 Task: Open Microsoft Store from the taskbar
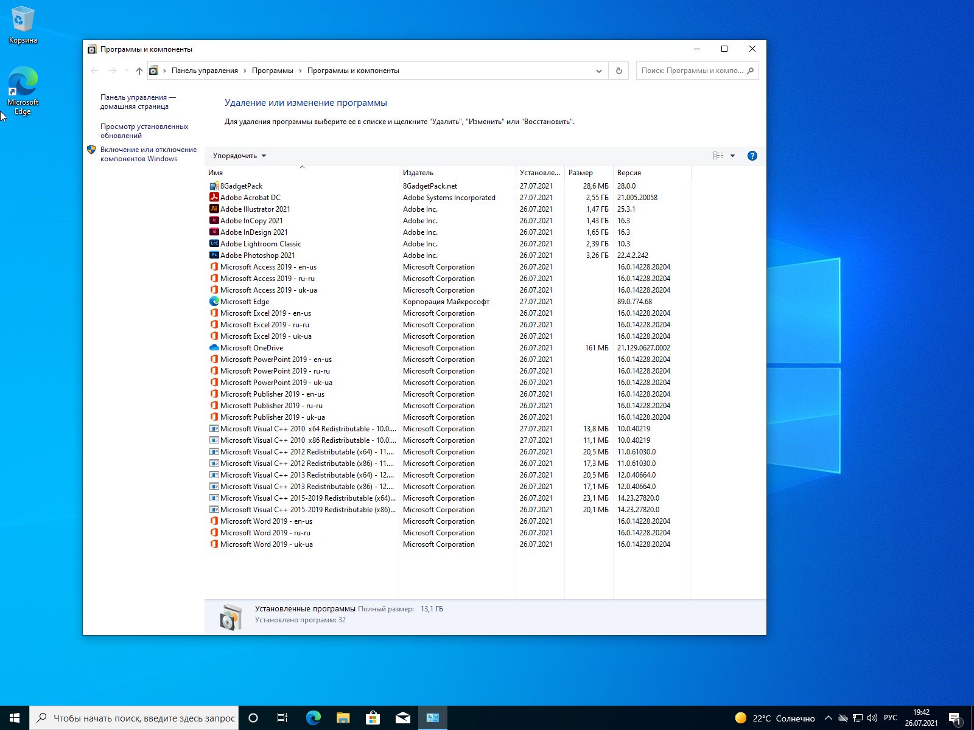[x=373, y=718]
